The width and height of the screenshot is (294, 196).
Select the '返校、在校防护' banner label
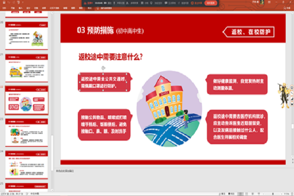pyautogui.click(x=252, y=32)
